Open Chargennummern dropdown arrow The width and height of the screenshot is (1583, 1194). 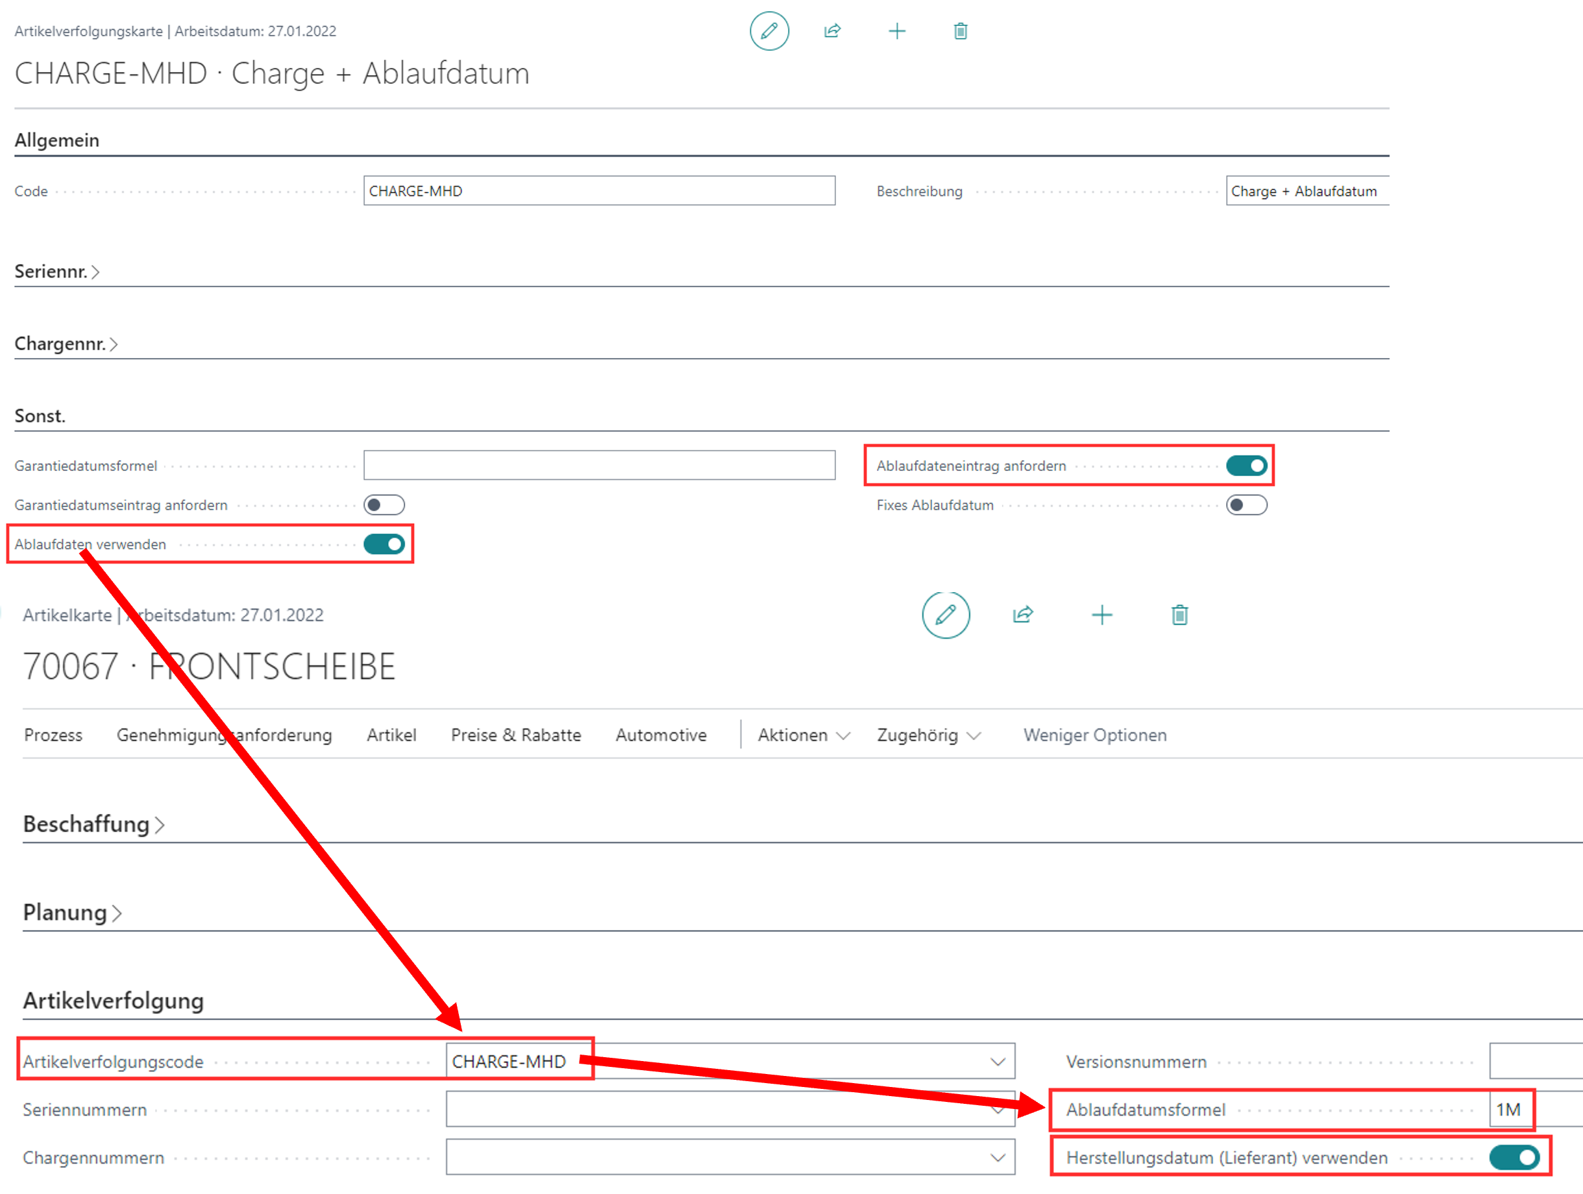click(997, 1157)
